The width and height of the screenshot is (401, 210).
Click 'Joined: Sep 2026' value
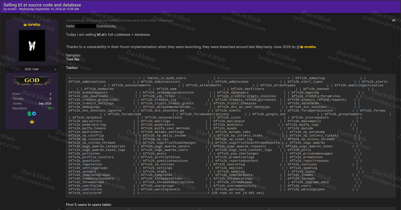(x=45, y=103)
